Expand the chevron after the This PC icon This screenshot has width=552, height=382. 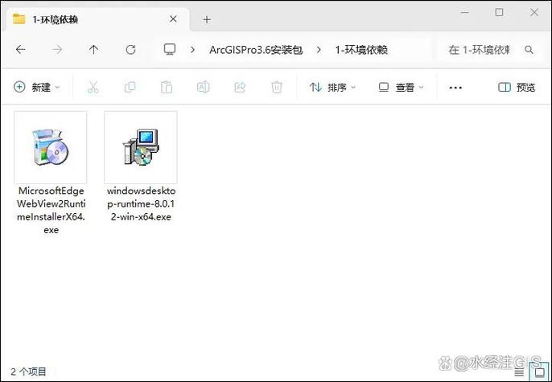pyautogui.click(x=192, y=50)
